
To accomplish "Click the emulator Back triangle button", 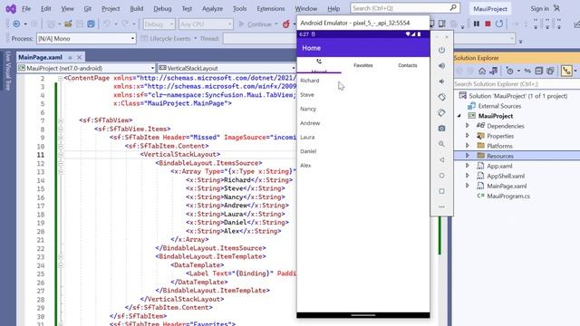I will (x=441, y=159).
